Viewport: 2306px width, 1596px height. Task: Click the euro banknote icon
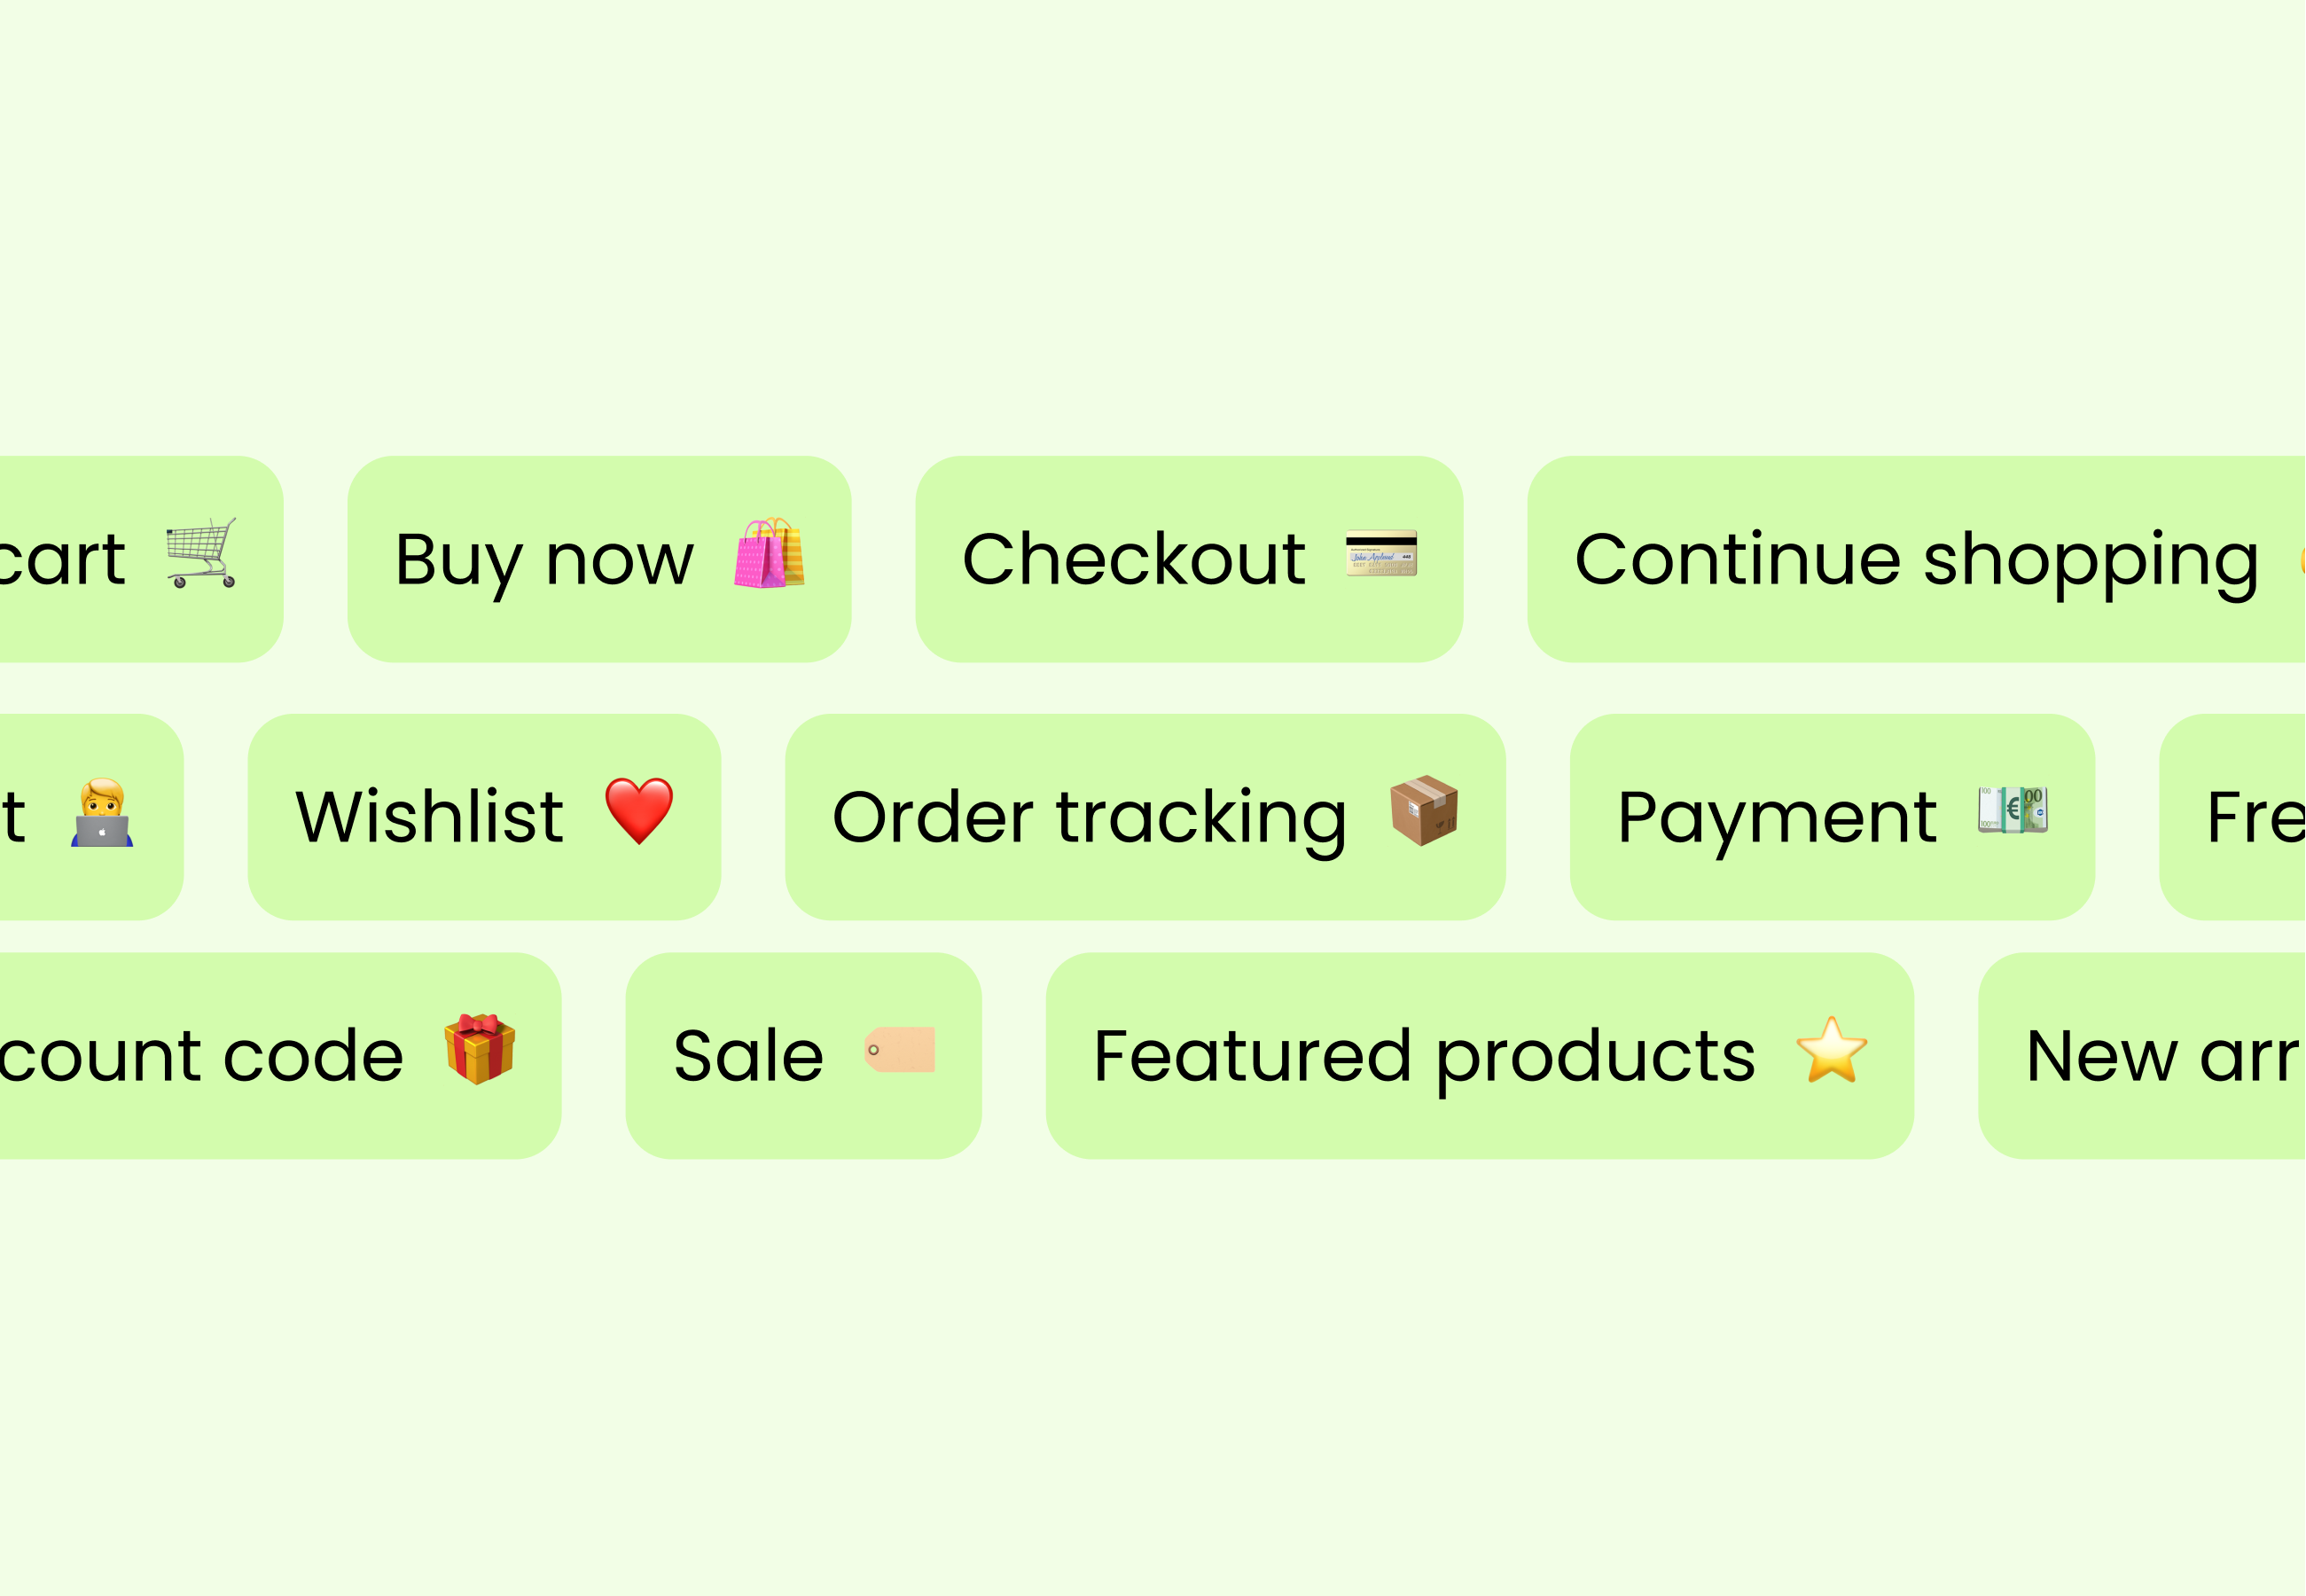2013,810
